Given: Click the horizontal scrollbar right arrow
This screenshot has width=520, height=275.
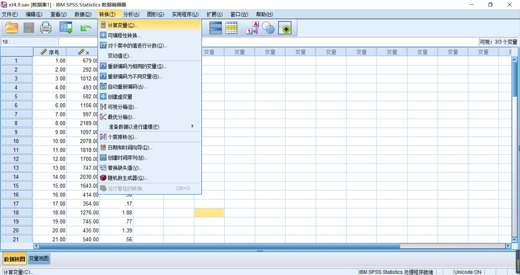Looking at the screenshot, I should coord(508,246).
